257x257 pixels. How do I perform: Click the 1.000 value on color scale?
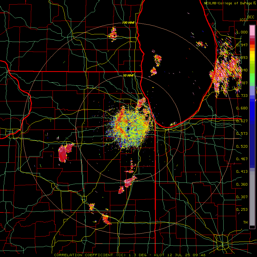click(242, 32)
